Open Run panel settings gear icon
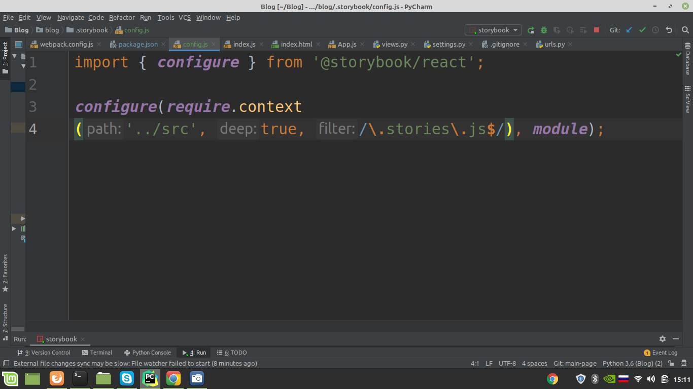Image resolution: width=693 pixels, height=389 pixels. [662, 339]
